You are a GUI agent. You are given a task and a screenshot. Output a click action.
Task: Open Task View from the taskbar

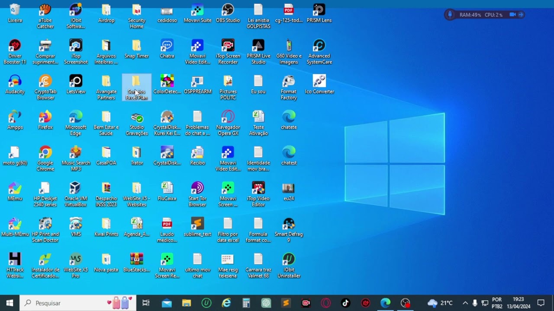(x=146, y=303)
